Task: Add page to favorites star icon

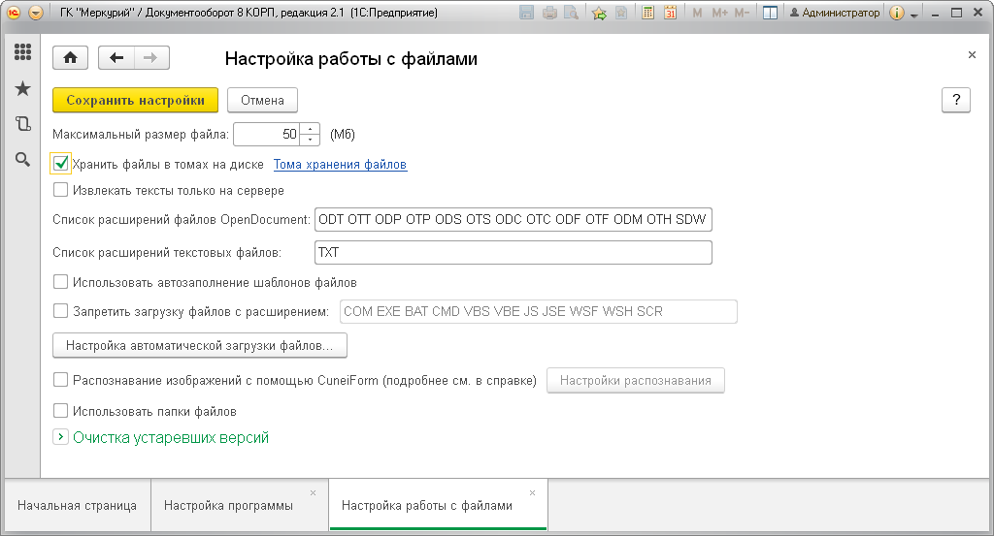Action: tap(599, 13)
